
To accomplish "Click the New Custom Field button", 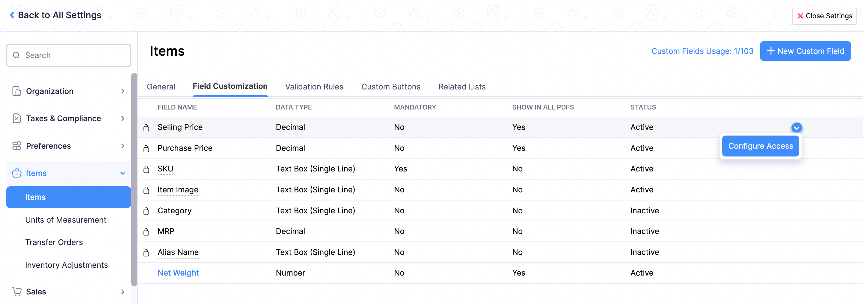I will click(805, 51).
